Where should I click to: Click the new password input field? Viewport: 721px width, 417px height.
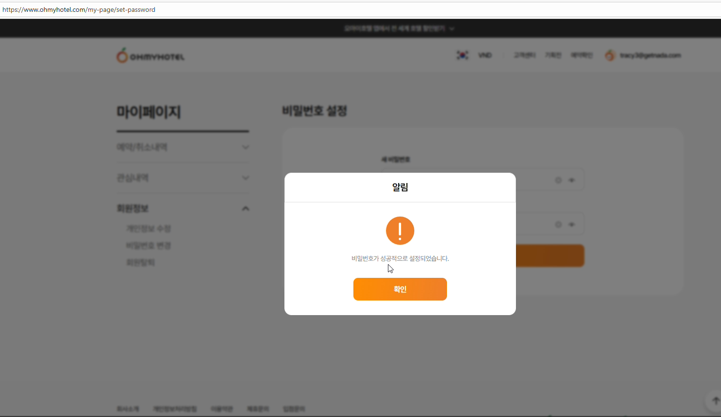coord(482,180)
